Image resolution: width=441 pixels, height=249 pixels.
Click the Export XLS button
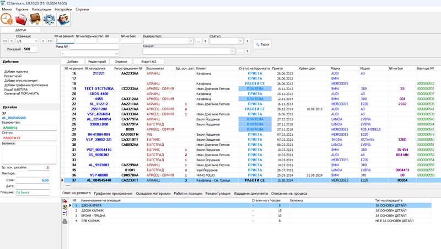point(149,61)
